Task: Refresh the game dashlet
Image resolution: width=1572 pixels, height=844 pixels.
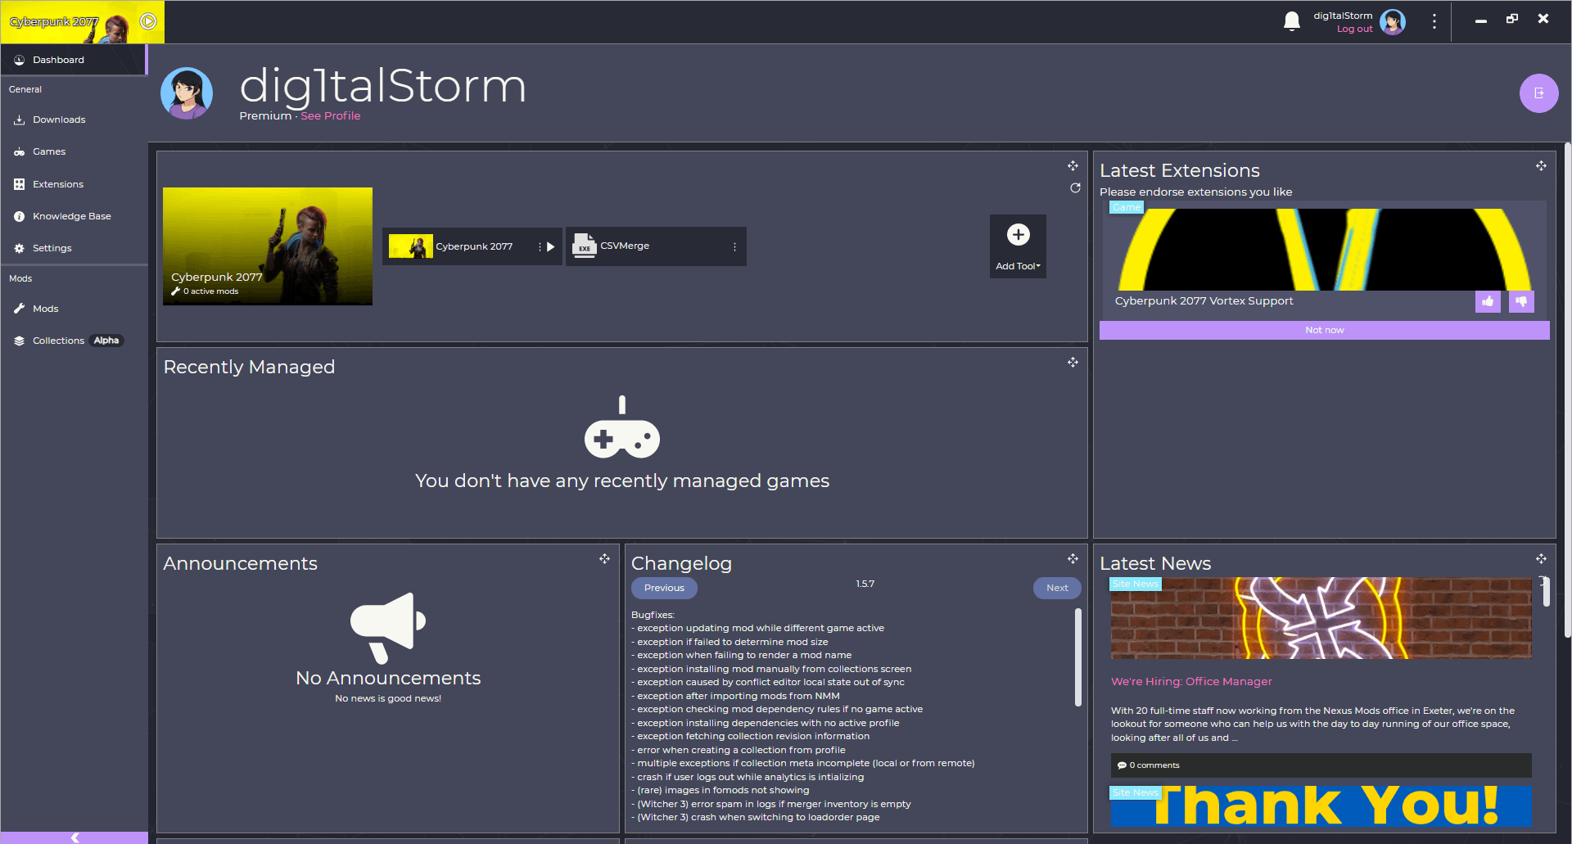Action: click(1075, 188)
